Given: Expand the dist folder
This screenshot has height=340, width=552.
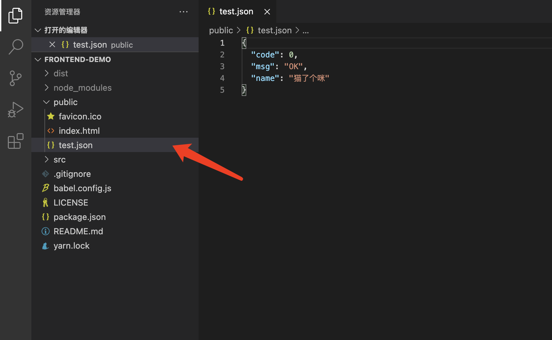Looking at the screenshot, I should click(115, 73).
